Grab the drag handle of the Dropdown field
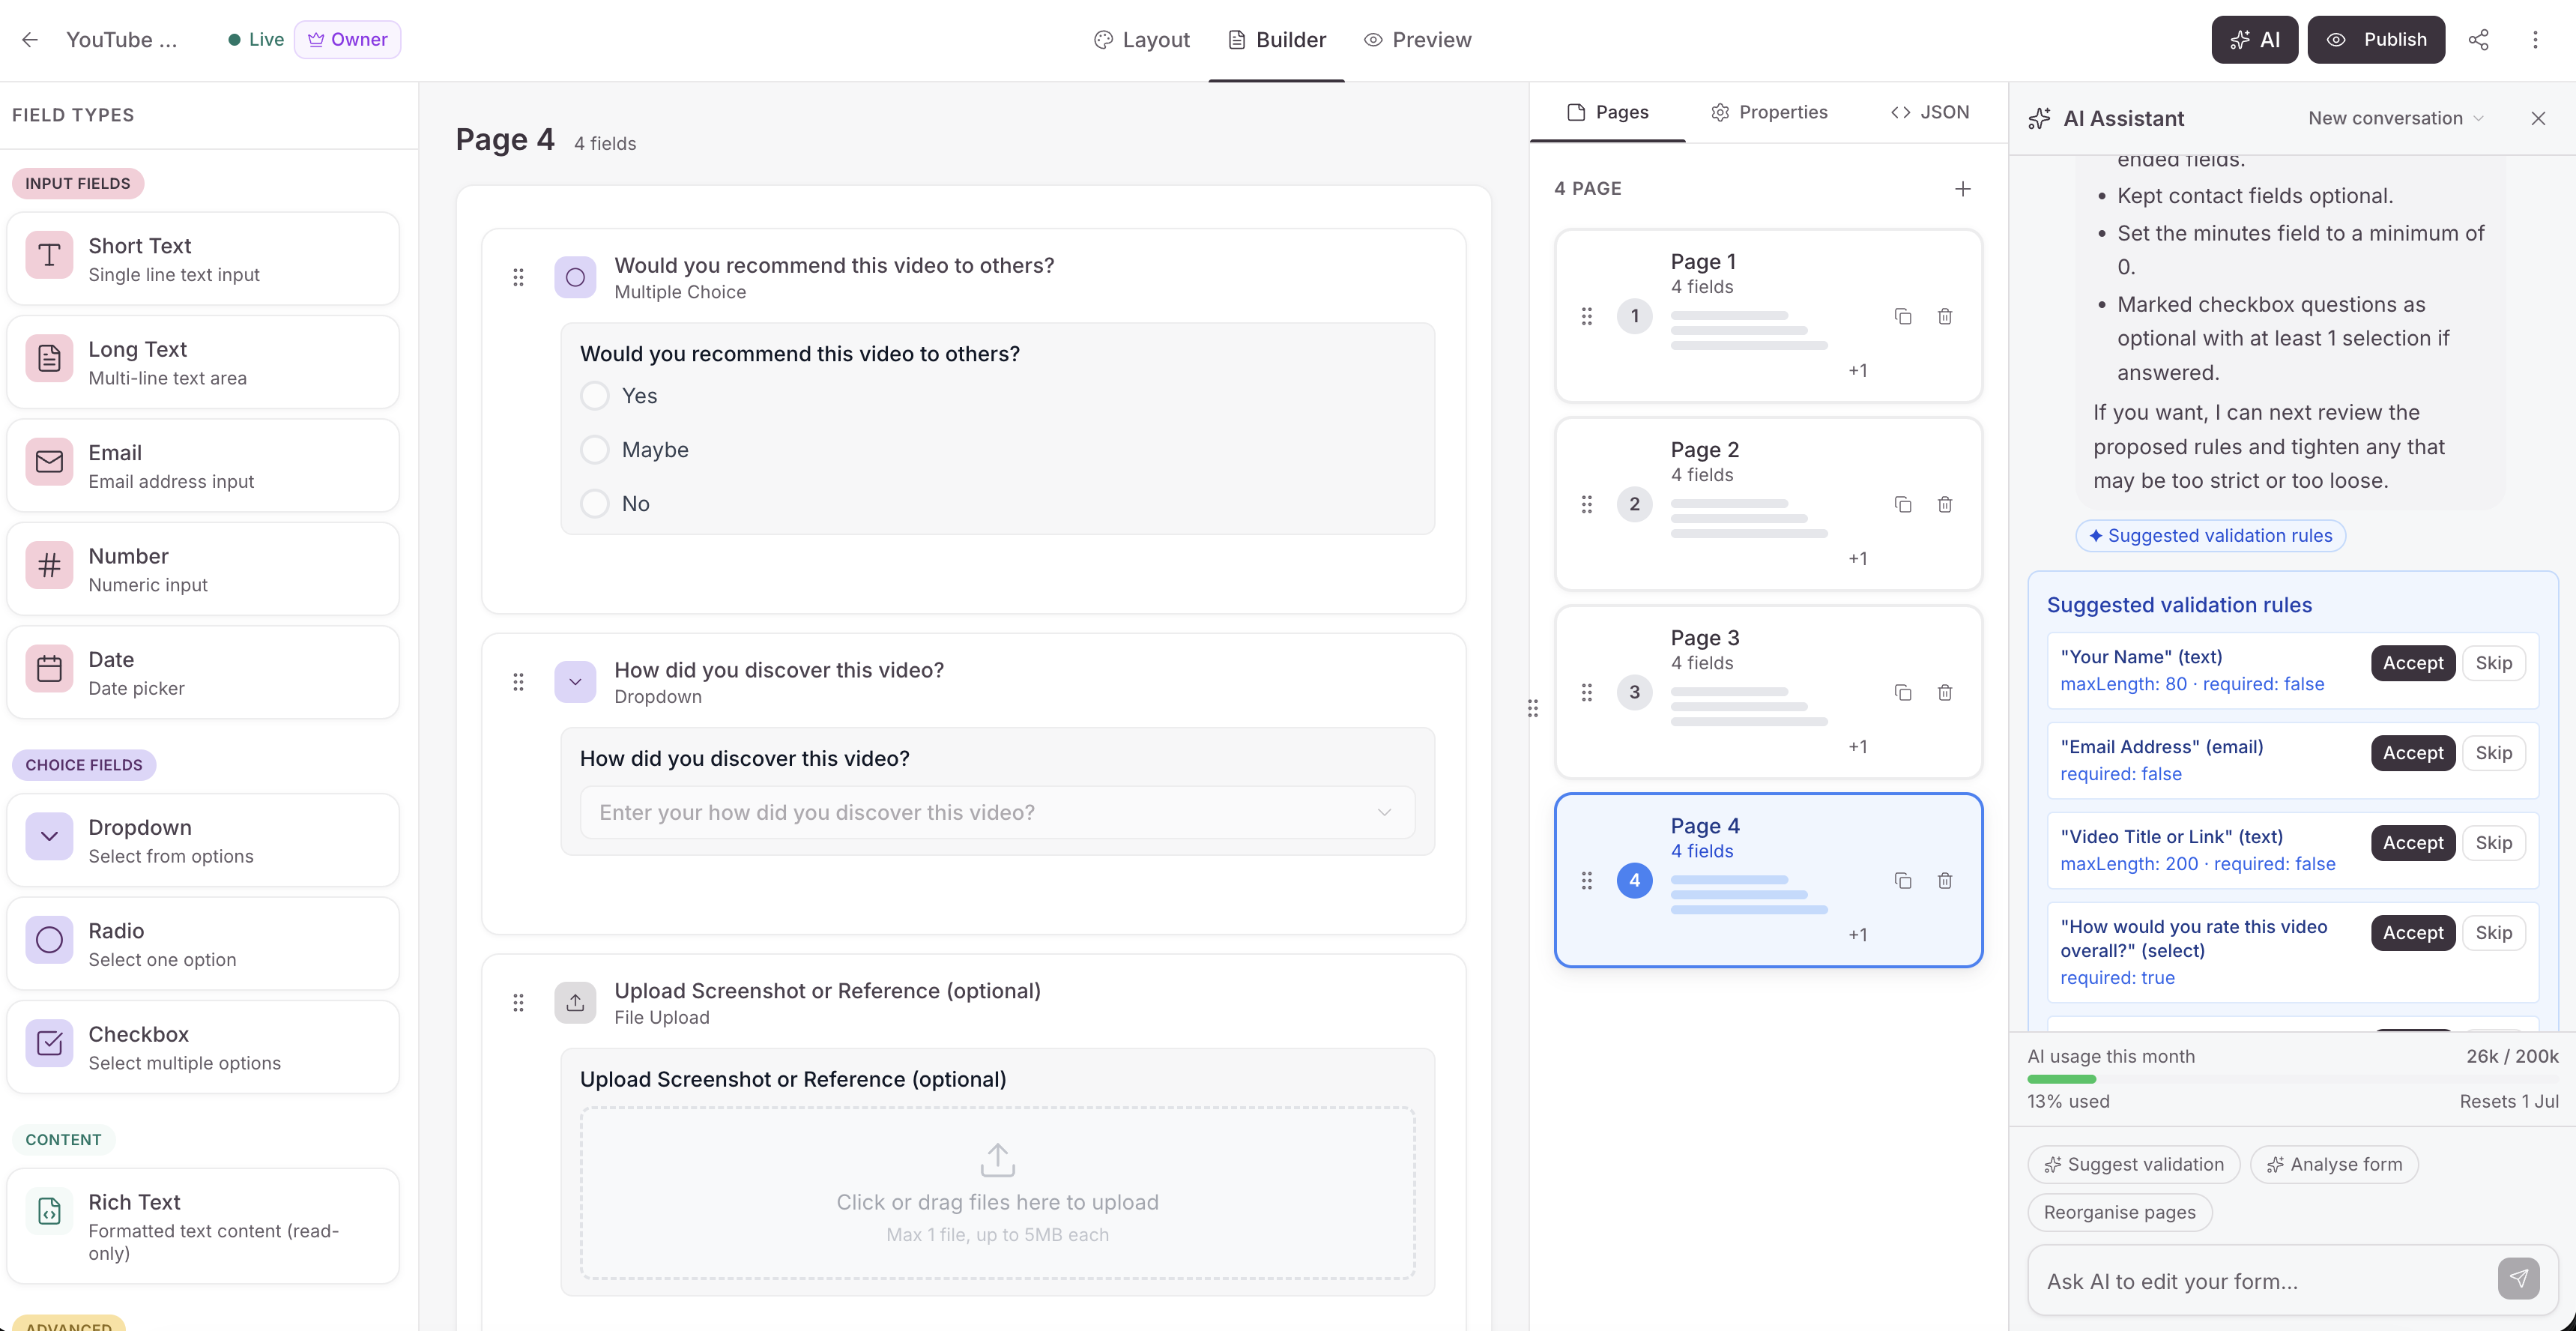 518,682
